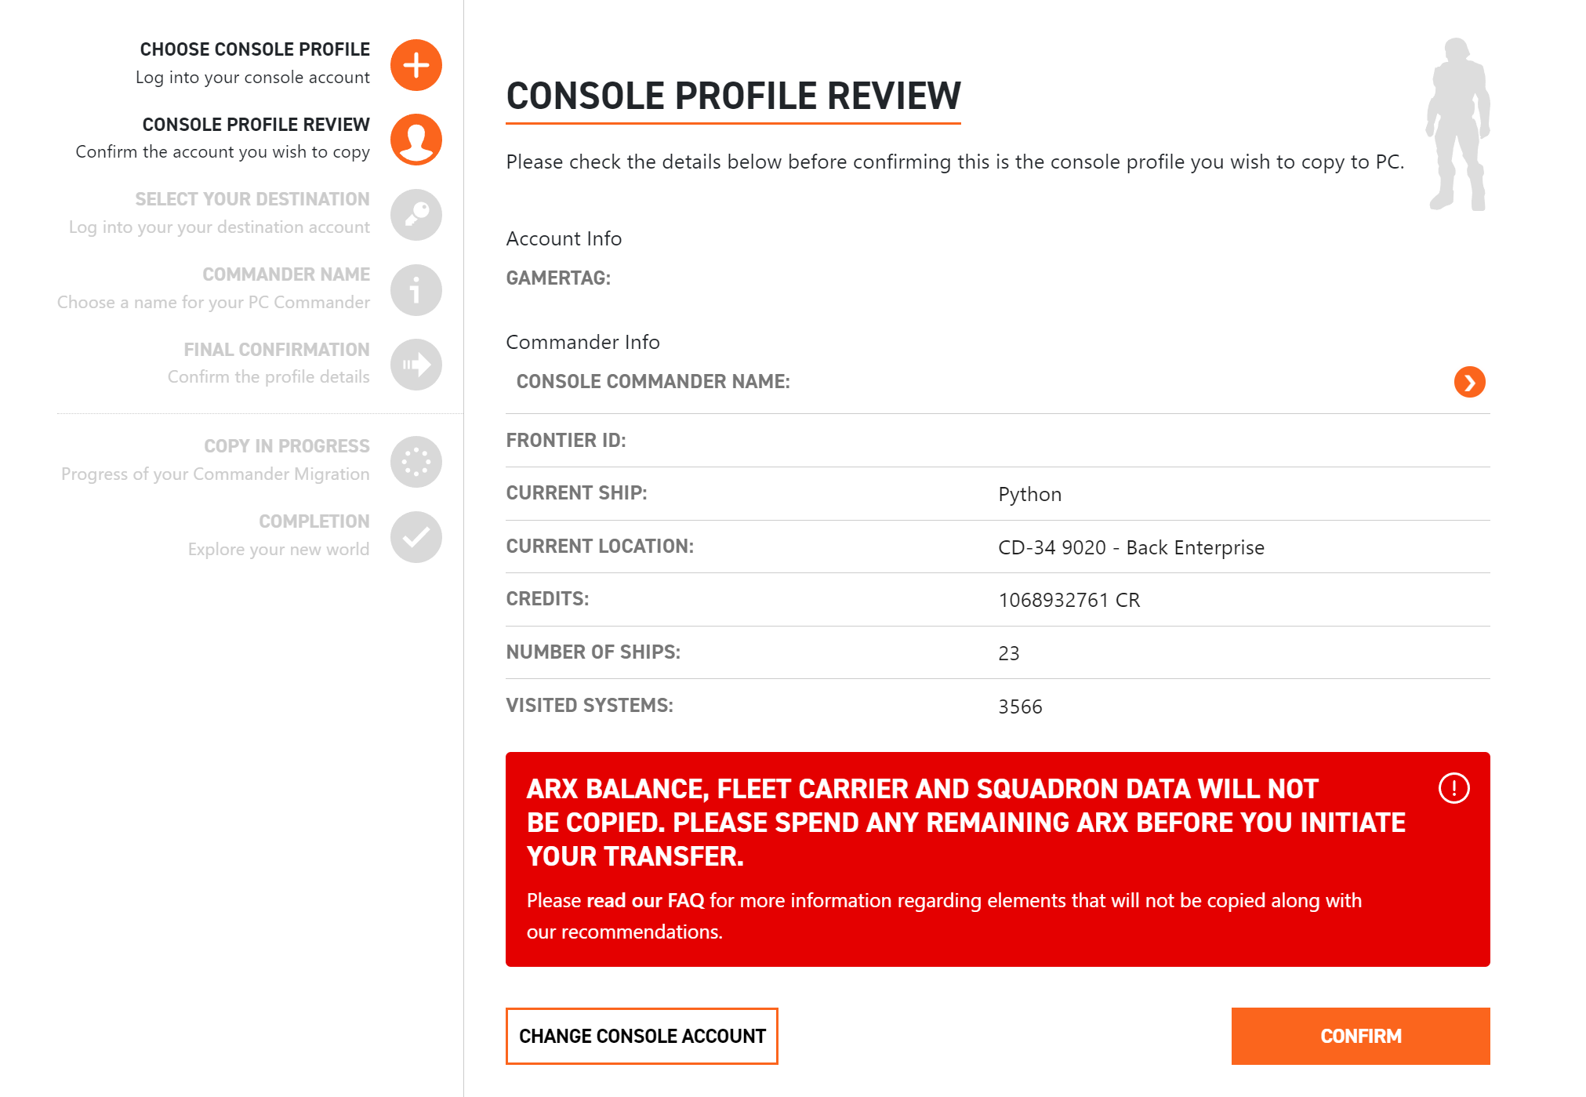
Task: Open the read our FAQ link
Action: [645, 900]
